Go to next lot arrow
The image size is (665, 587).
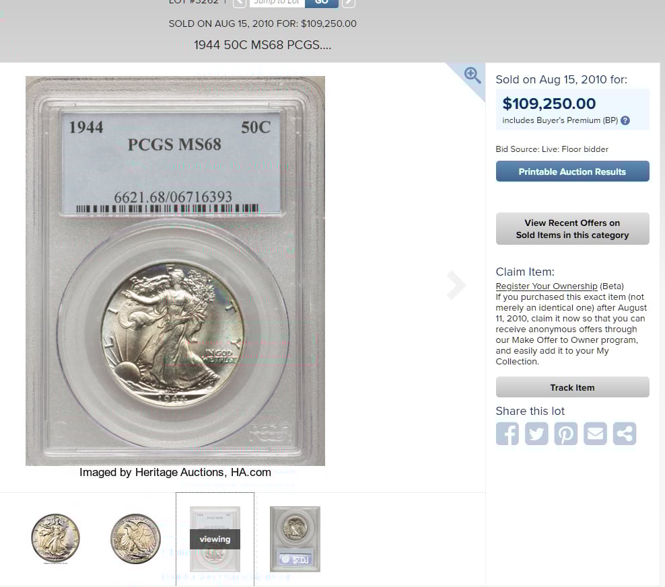[x=348, y=3]
